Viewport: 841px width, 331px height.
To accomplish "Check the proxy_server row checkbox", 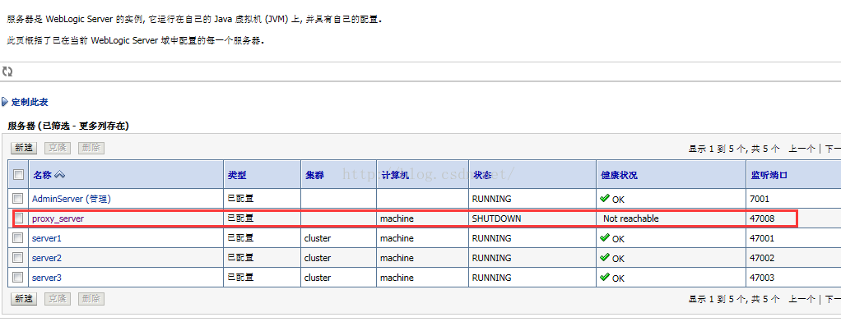I will (18, 218).
